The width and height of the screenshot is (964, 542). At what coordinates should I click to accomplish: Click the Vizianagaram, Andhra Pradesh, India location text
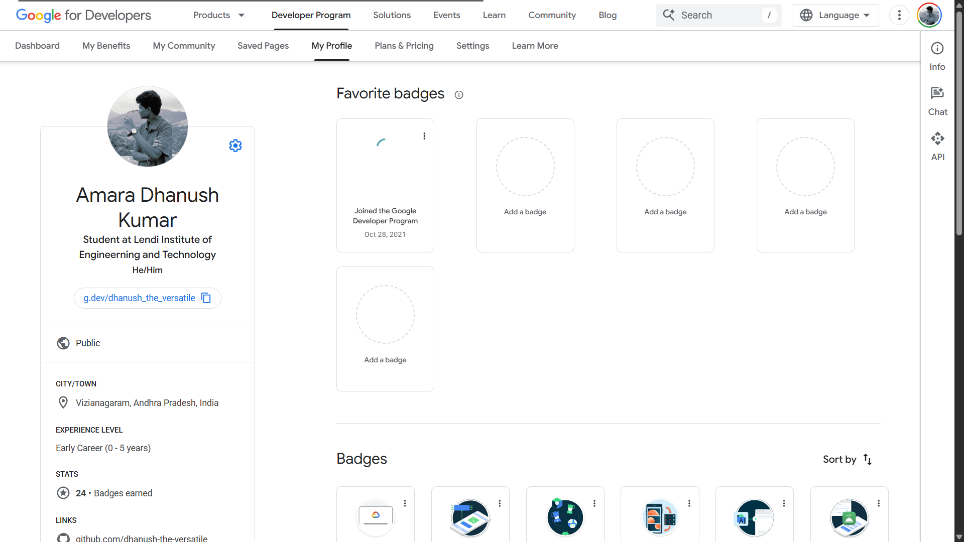coord(147,403)
